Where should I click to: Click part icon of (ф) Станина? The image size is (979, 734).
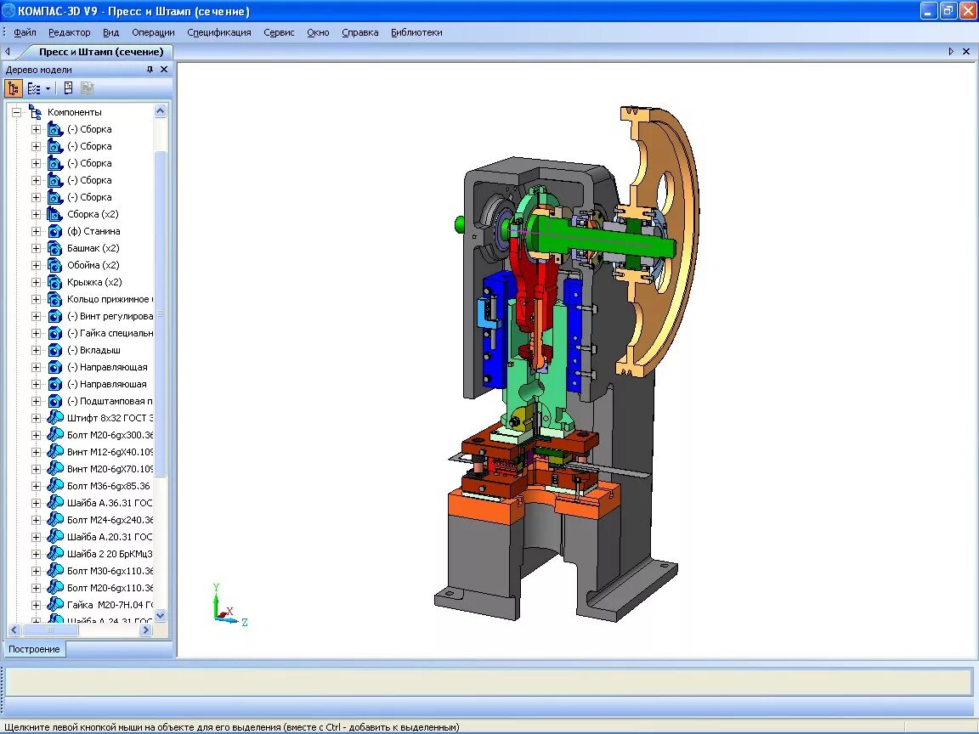(55, 231)
